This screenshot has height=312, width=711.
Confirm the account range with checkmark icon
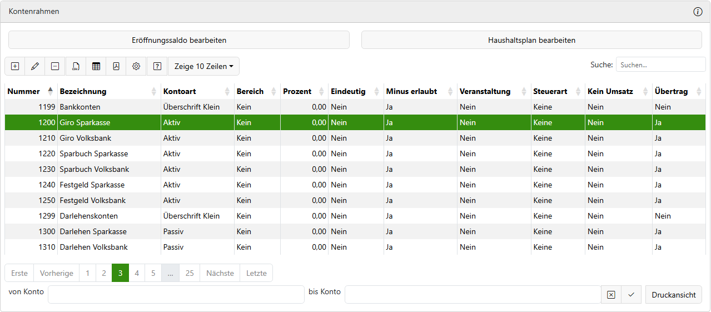coord(631,295)
